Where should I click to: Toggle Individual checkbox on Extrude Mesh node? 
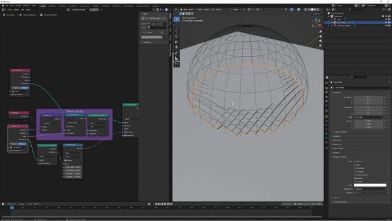click(x=125, y=135)
